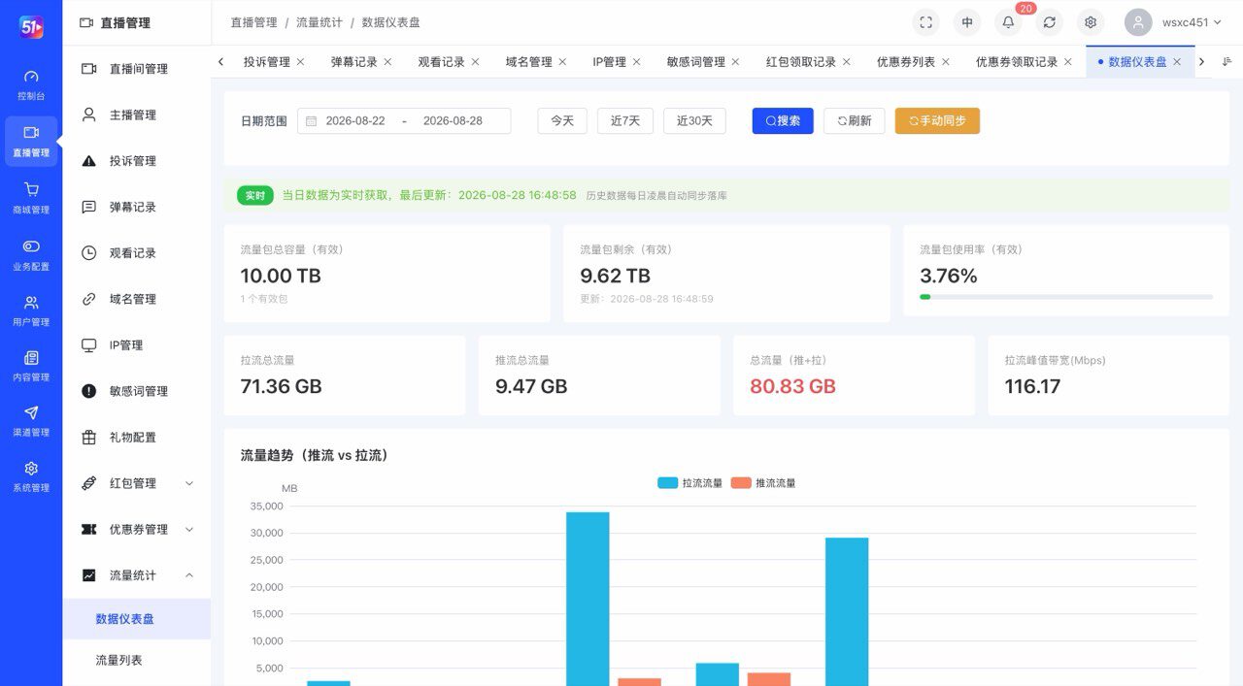Click the 80.83 GB total value
This screenshot has height=686, width=1243.
[792, 386]
